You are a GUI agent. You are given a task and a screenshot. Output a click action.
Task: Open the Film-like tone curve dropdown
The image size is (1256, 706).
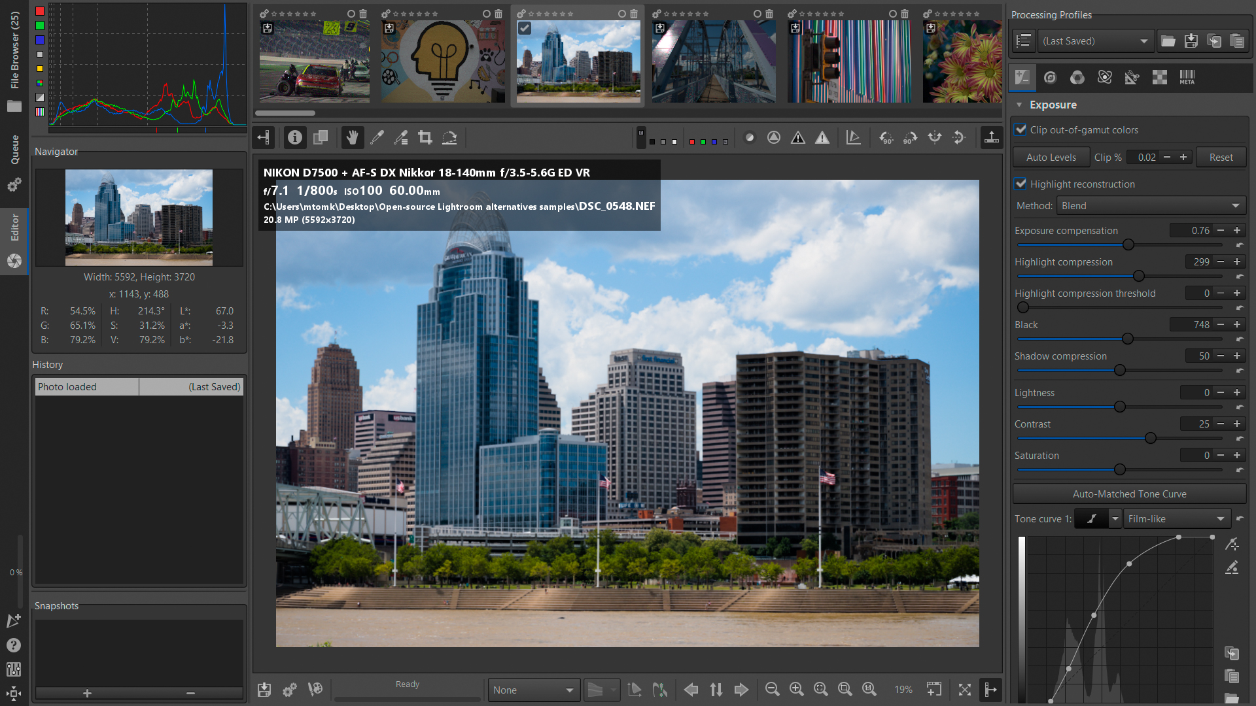click(1176, 518)
